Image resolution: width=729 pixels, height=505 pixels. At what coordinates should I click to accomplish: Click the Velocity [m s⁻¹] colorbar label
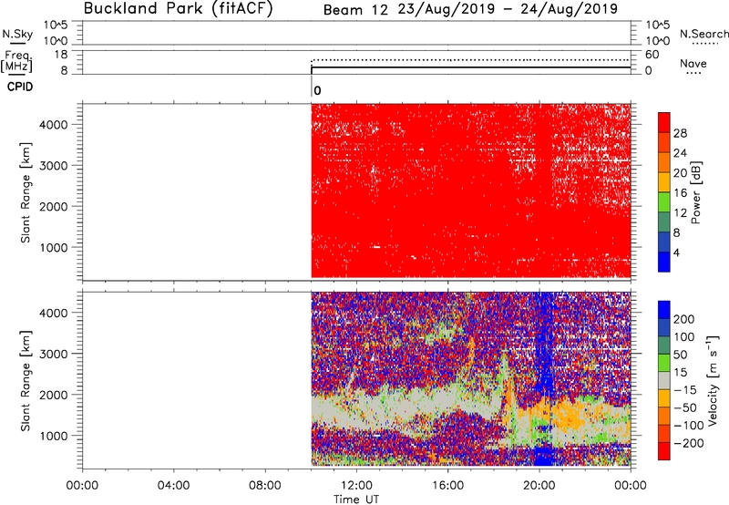pyautogui.click(x=712, y=380)
